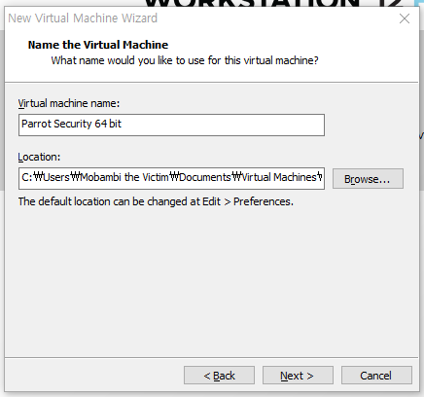
Task: Click 'Documents' segment in location path
Action: click(x=205, y=177)
